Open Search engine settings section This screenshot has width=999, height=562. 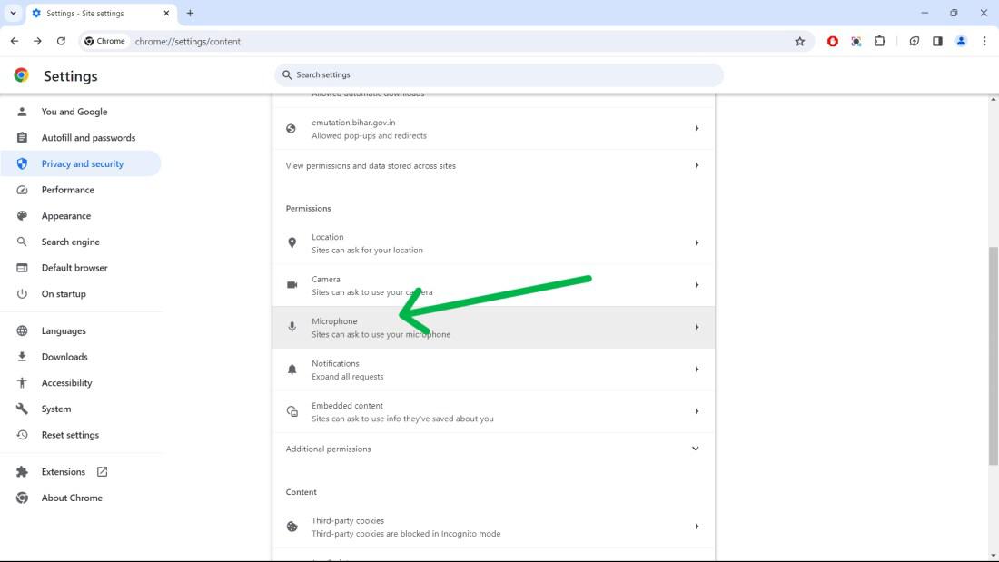tap(81, 242)
